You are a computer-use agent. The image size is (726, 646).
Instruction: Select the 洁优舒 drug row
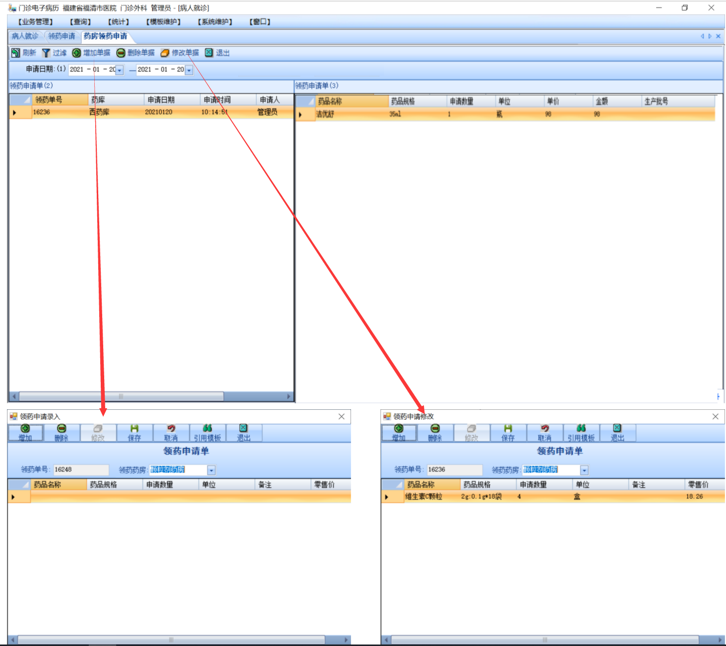coord(506,114)
